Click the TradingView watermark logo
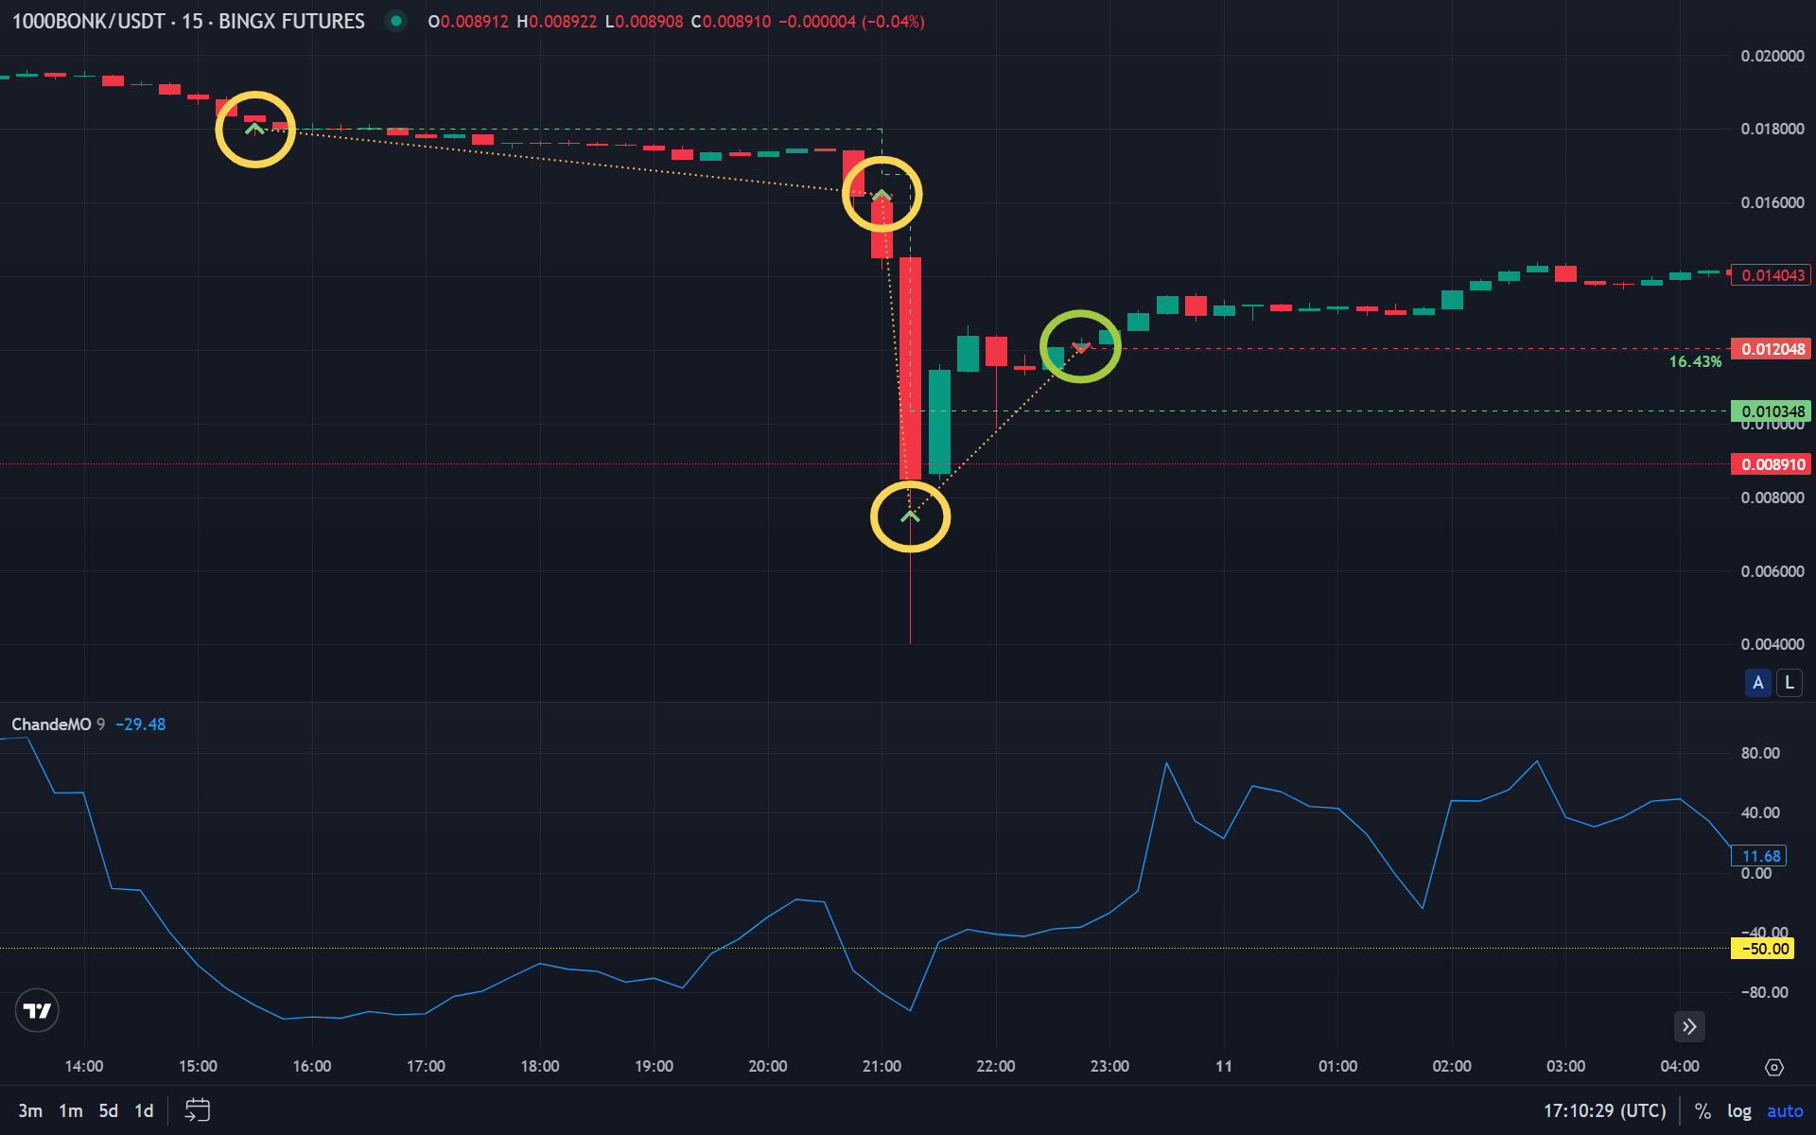This screenshot has height=1135, width=1816. [x=37, y=1010]
